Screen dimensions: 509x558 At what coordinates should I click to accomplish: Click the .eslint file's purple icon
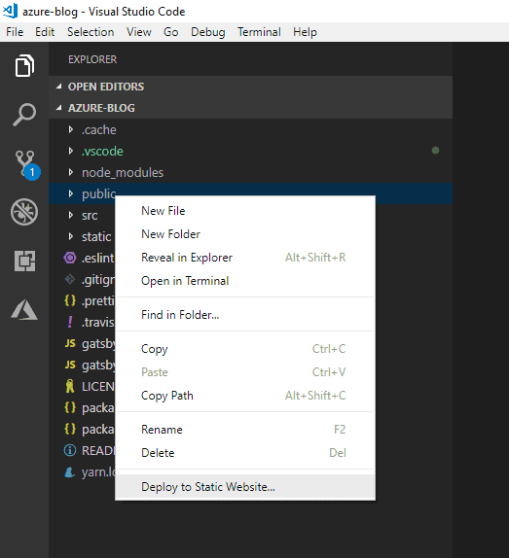70,258
